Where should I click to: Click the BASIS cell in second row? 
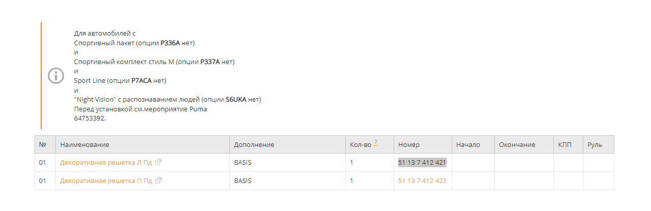pos(243,181)
